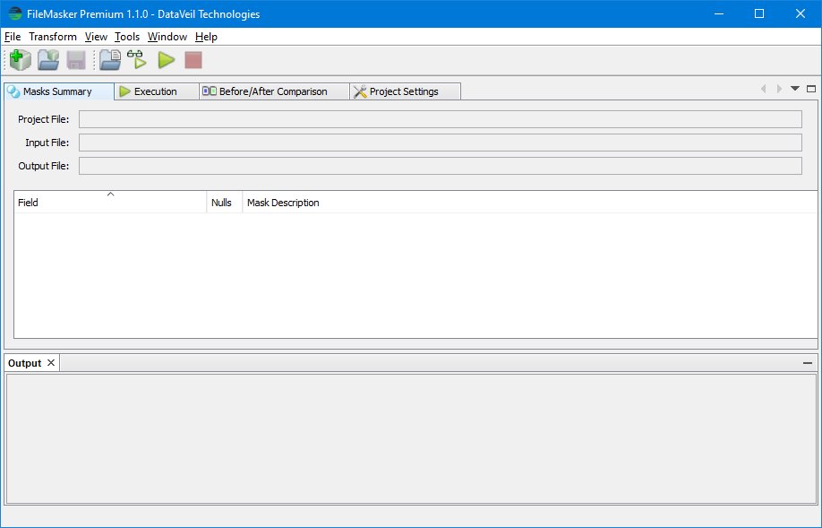Open the View menu
The image size is (822, 528).
click(x=96, y=37)
